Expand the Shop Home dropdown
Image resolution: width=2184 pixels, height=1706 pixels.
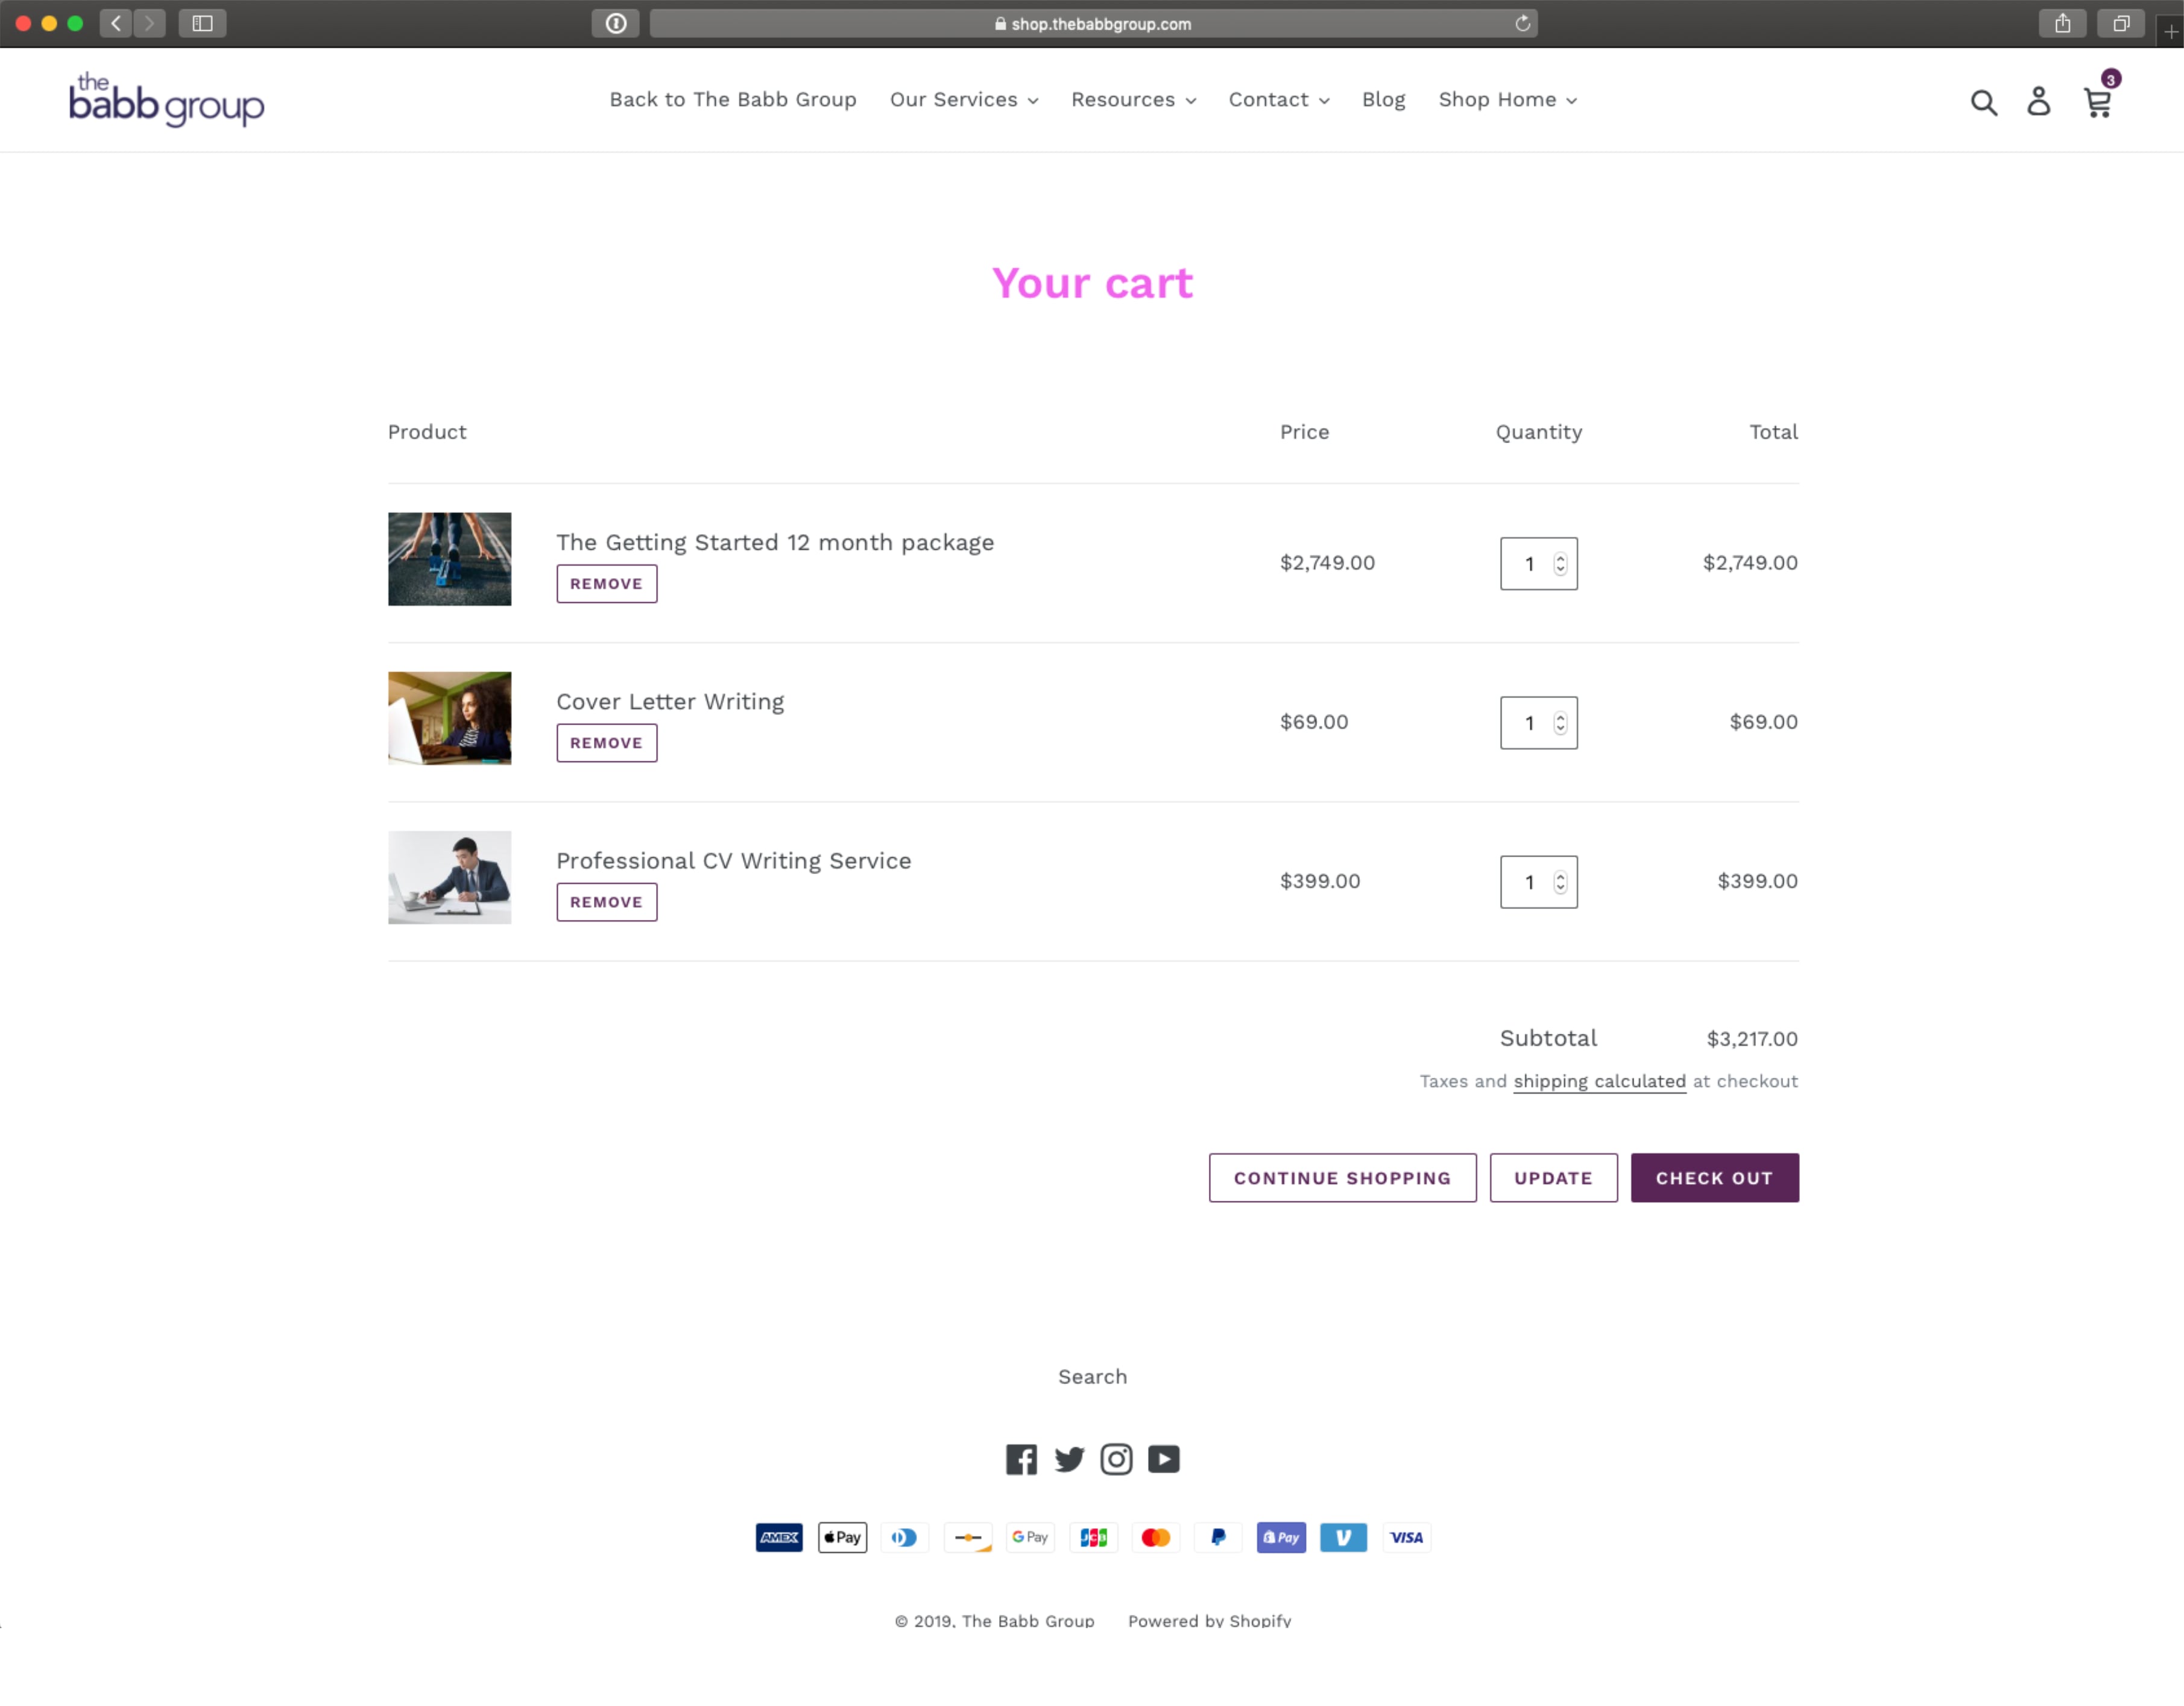1507,100
